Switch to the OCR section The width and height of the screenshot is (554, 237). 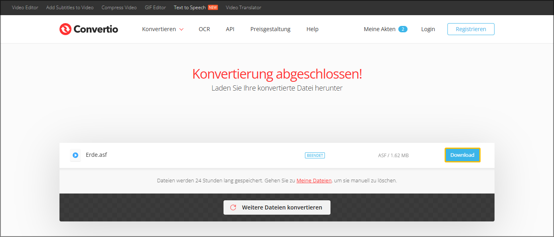204,29
